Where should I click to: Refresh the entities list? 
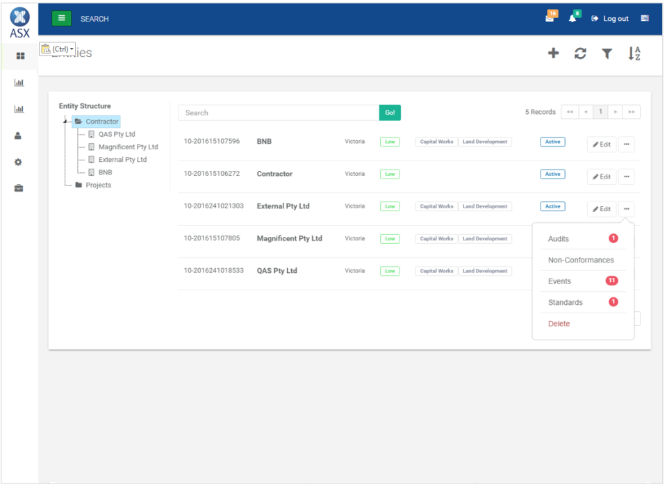pyautogui.click(x=580, y=53)
